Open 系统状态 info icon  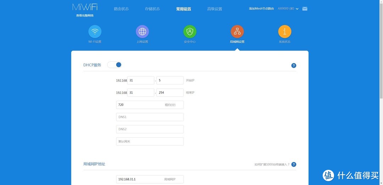284,32
